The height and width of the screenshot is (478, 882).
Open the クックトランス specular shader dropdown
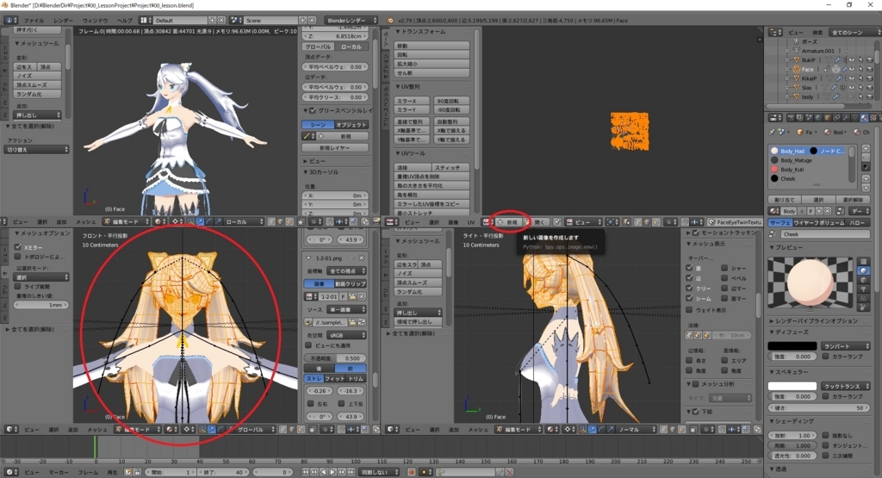846,386
